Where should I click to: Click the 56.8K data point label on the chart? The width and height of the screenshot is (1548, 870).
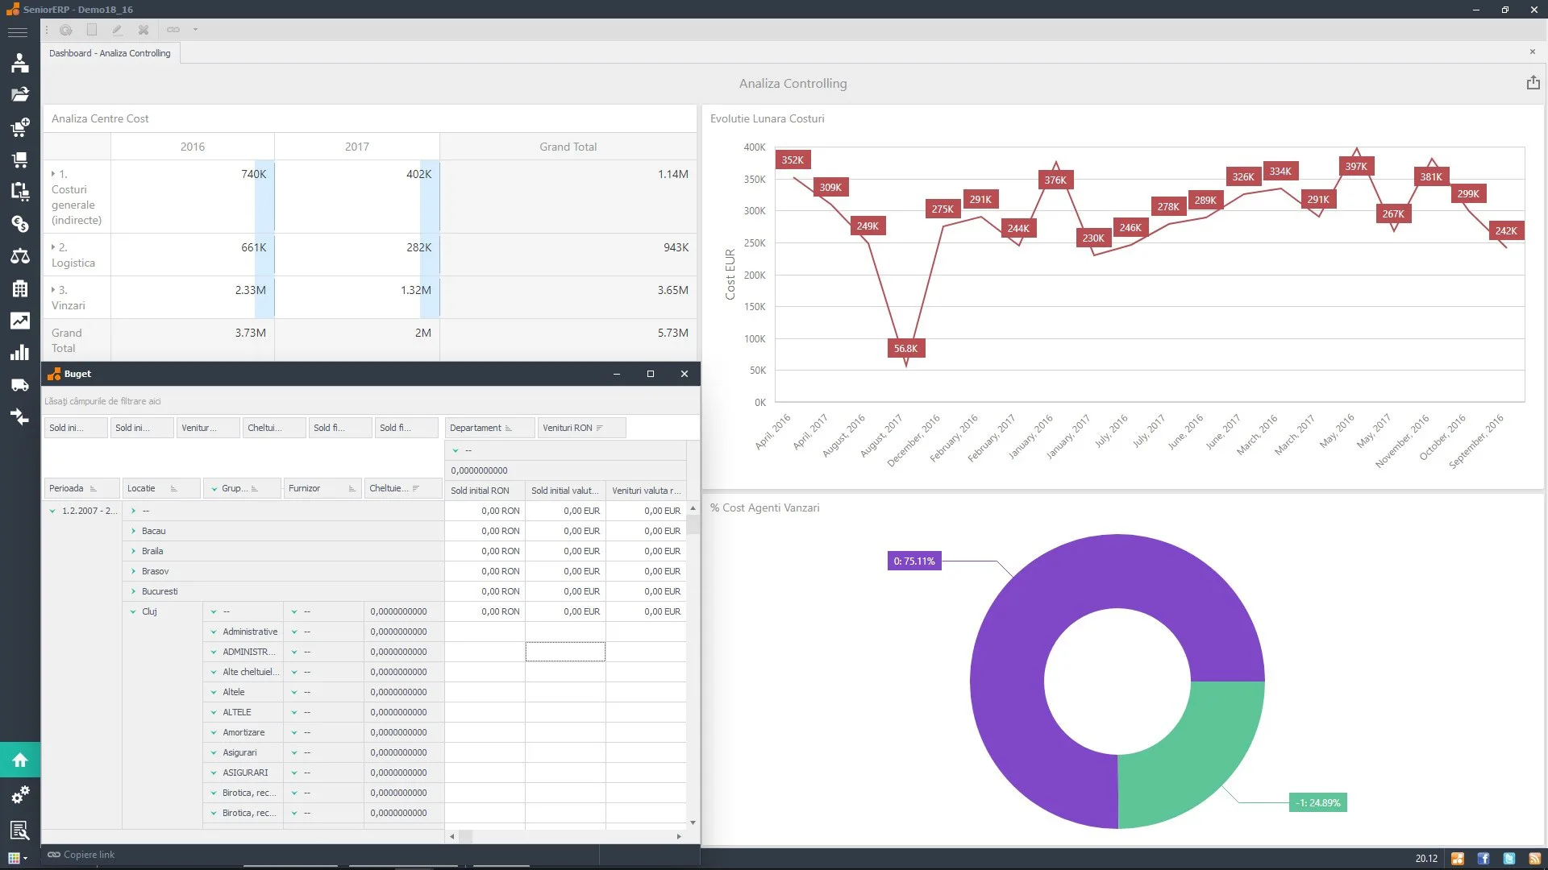(x=905, y=348)
